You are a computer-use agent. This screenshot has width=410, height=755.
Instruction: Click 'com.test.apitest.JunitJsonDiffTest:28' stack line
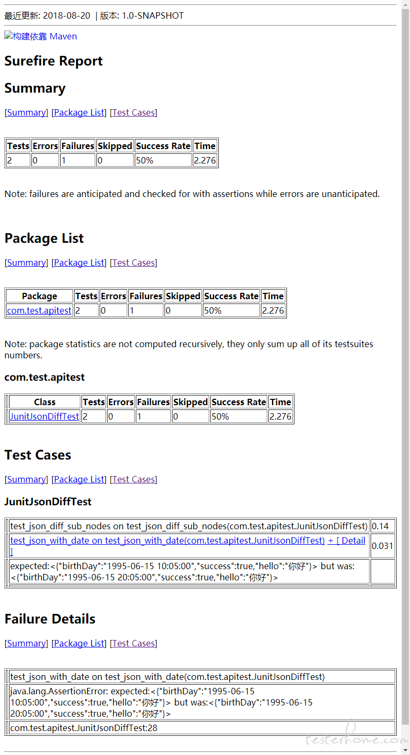[x=202, y=728]
